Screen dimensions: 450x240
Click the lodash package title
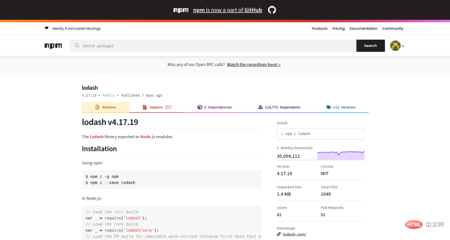point(90,88)
